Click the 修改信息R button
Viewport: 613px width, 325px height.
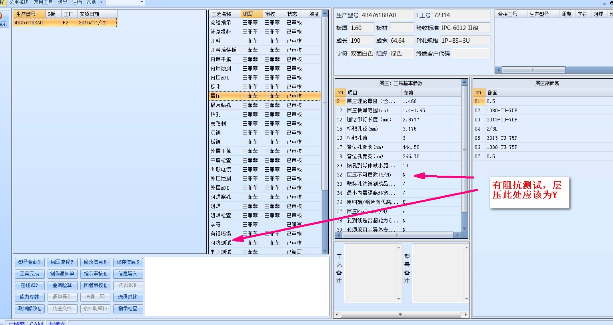[95, 262]
